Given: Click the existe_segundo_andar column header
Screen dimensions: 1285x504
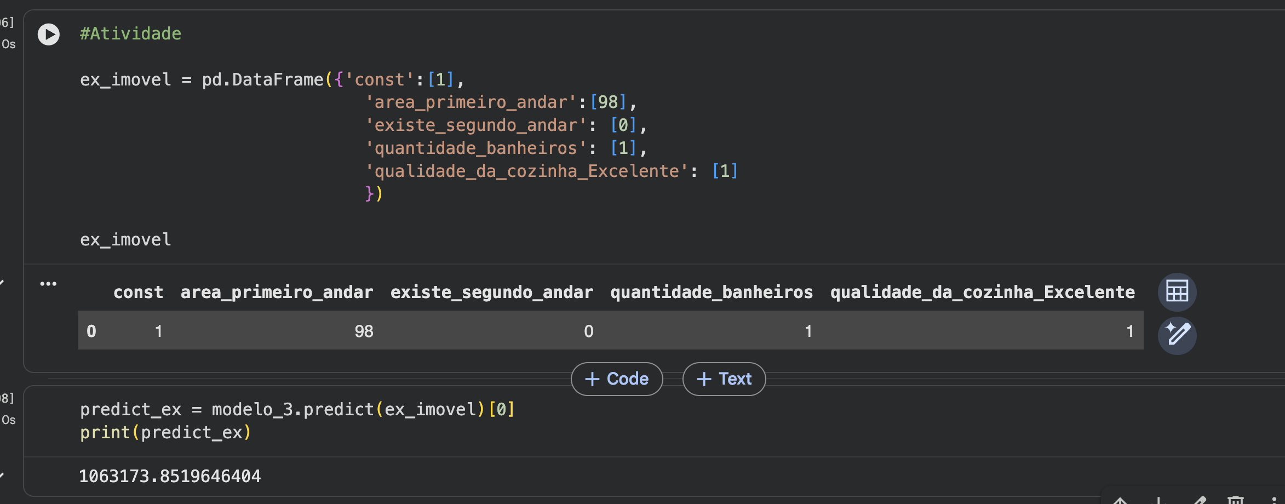Looking at the screenshot, I should point(491,293).
